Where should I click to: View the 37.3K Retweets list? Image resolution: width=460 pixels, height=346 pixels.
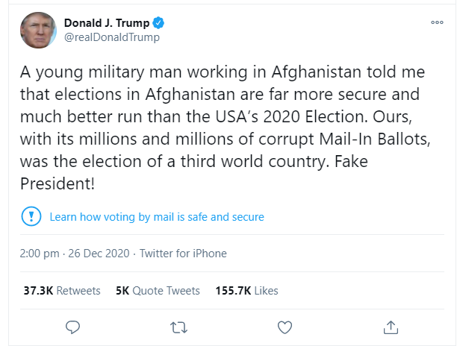pyautogui.click(x=62, y=291)
